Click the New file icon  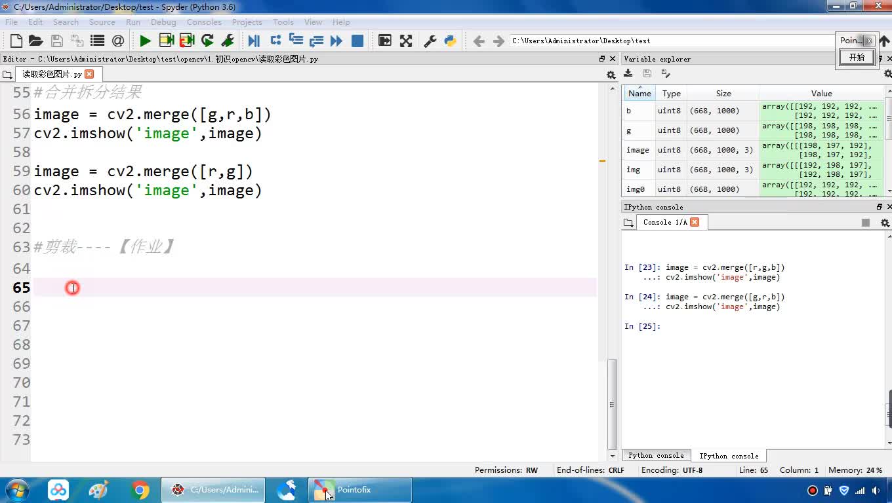coord(16,41)
